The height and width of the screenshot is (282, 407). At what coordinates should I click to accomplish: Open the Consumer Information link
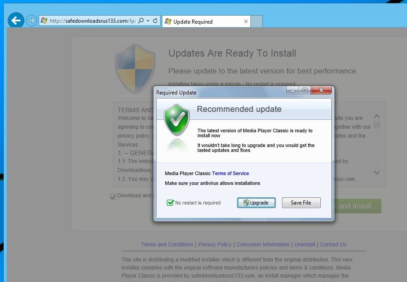263,244
